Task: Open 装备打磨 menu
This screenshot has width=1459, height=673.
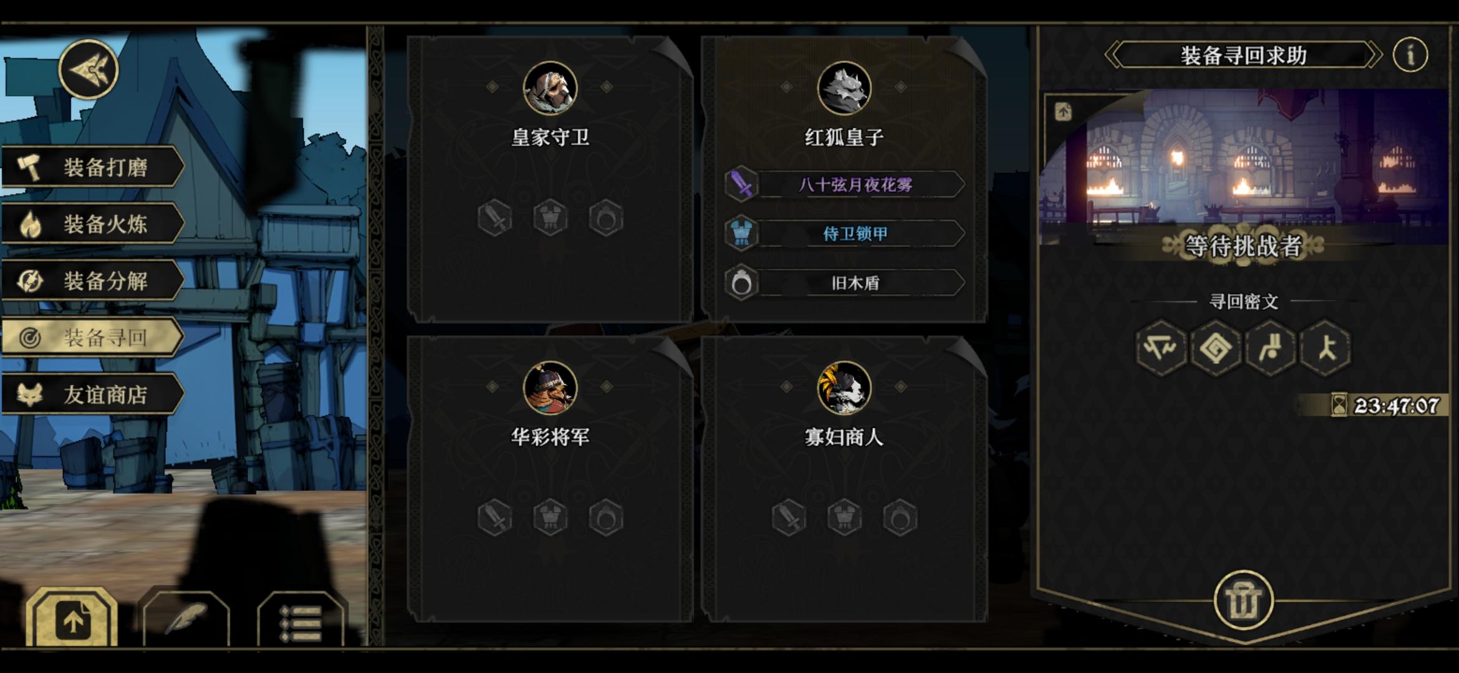Action: coord(94,167)
